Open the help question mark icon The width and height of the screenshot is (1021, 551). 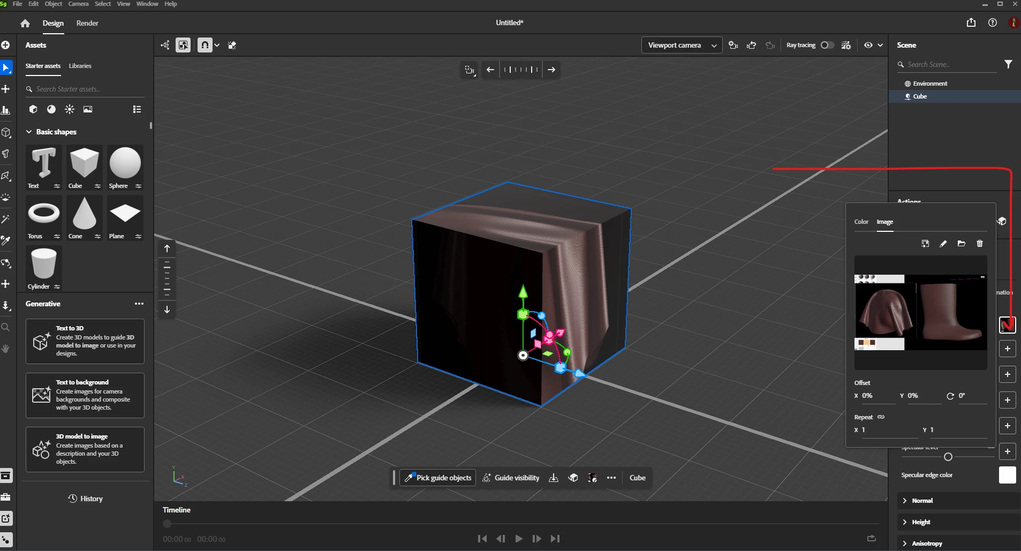[x=993, y=22]
